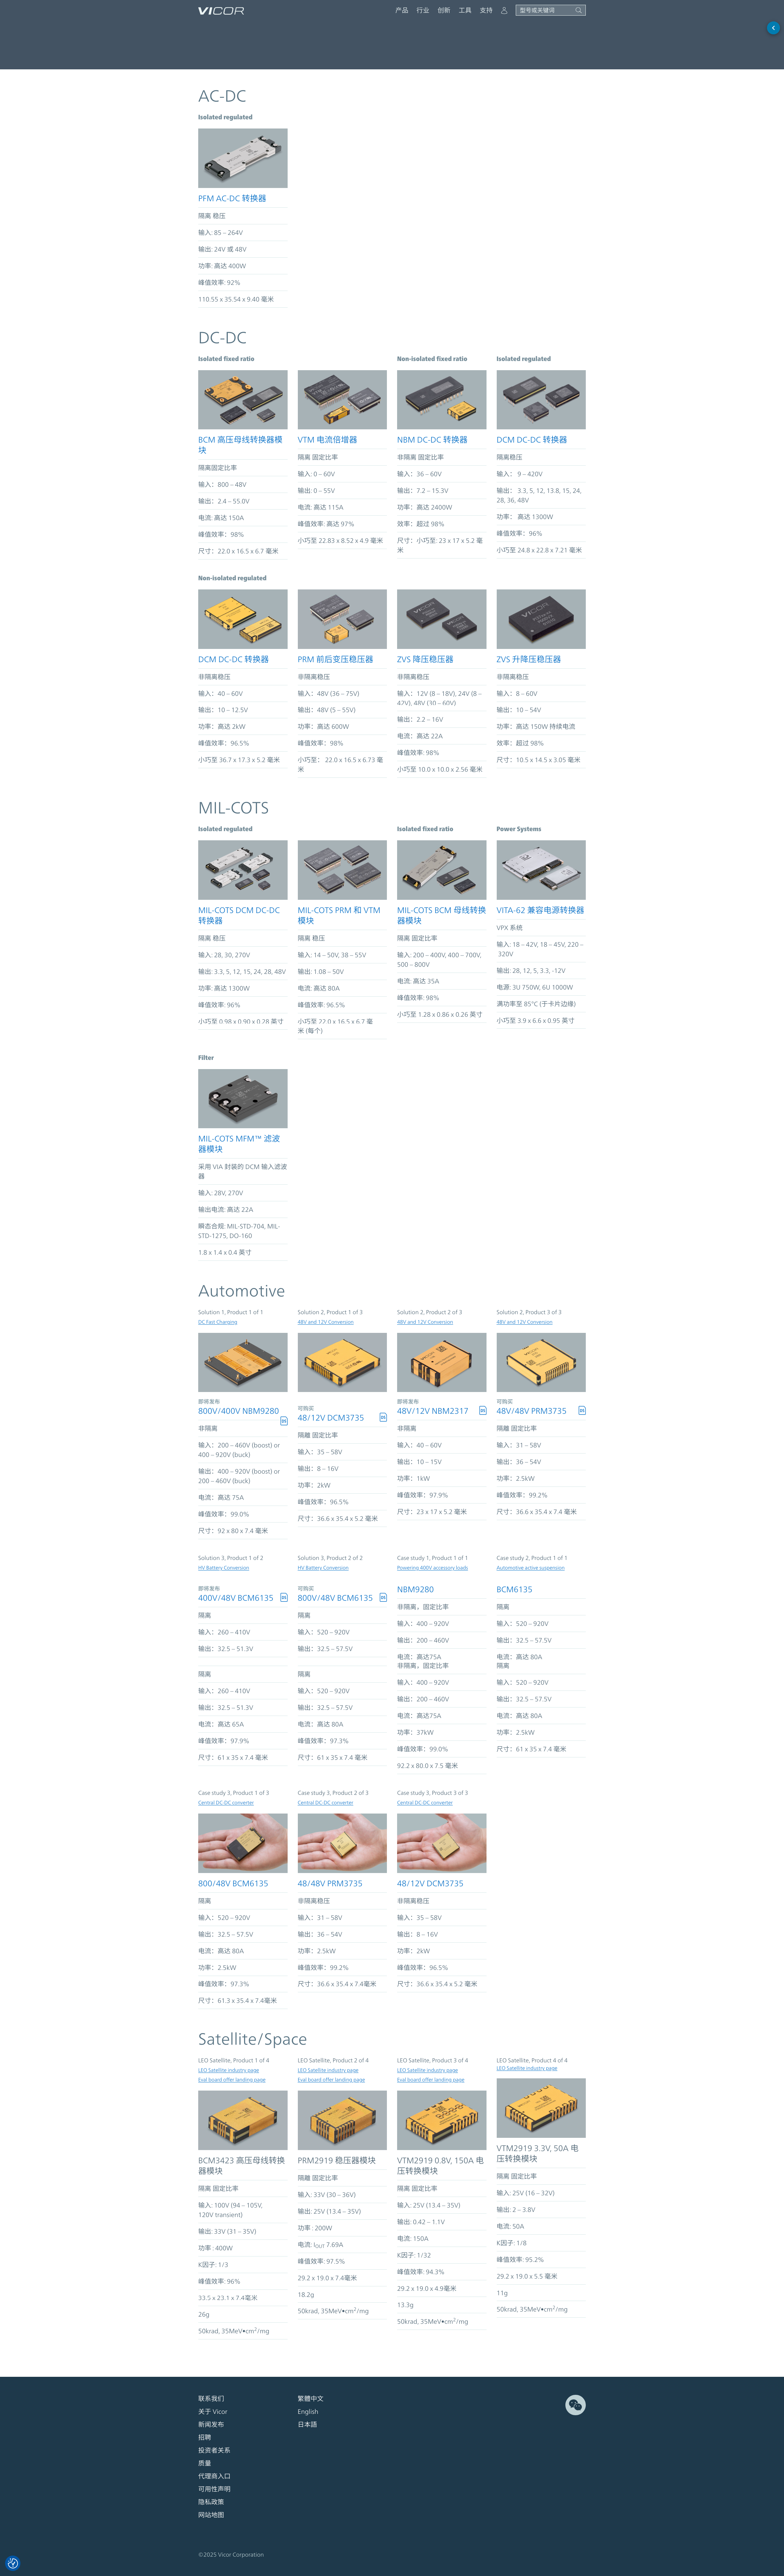Image resolution: width=784 pixels, height=2576 pixels.
Task: Click the search magnifier icon
Action: [578, 10]
